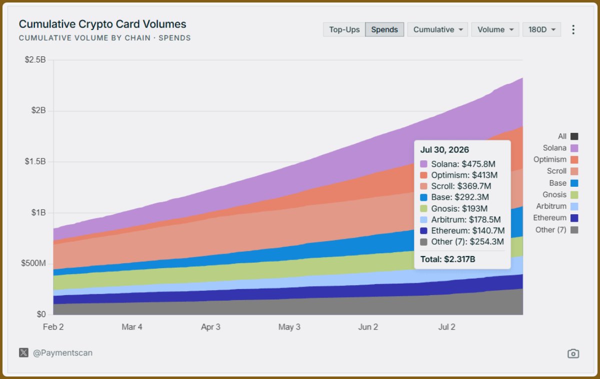This screenshot has width=600, height=379.
Task: Click the X logo next to @Paymentscan
Action: point(23,353)
